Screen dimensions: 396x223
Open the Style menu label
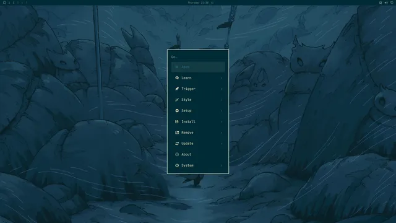186,100
